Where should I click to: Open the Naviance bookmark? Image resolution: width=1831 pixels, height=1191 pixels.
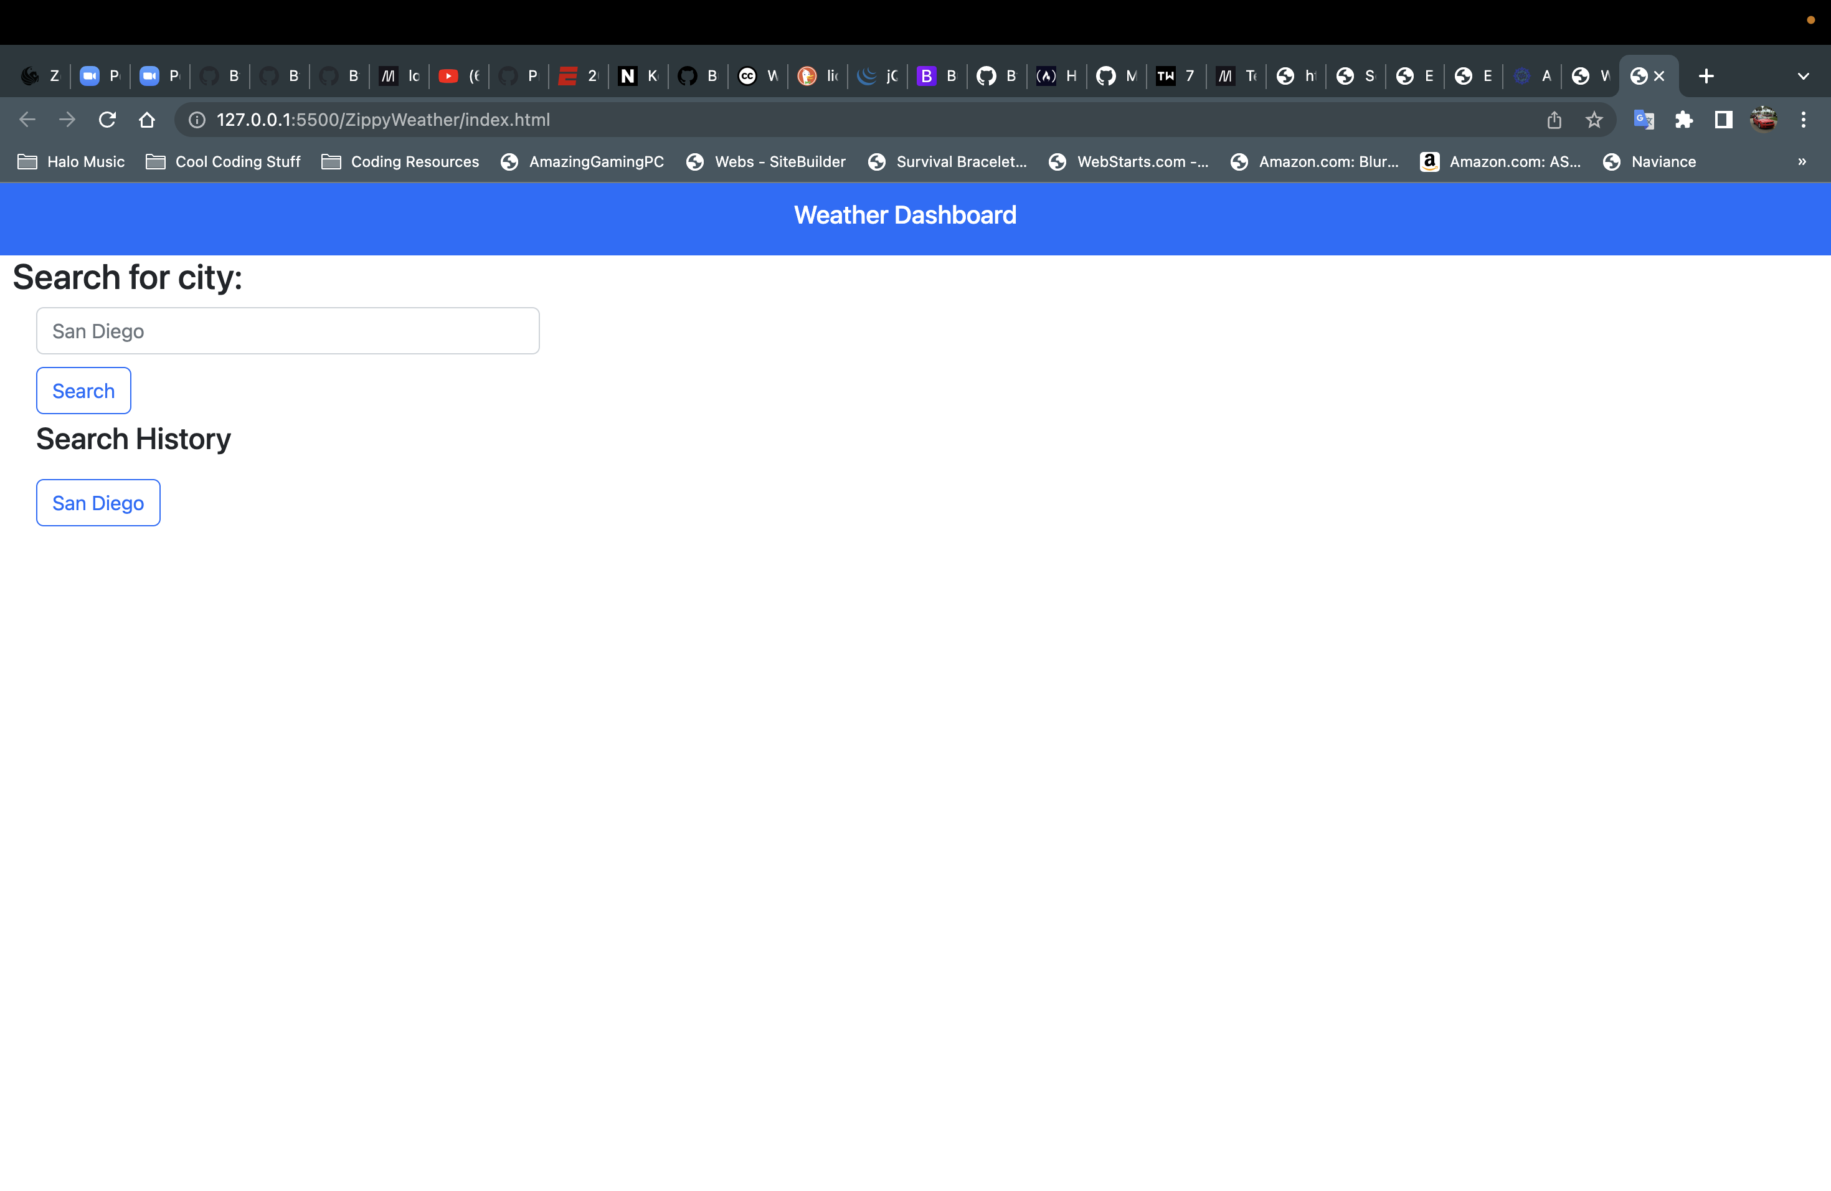(1649, 161)
